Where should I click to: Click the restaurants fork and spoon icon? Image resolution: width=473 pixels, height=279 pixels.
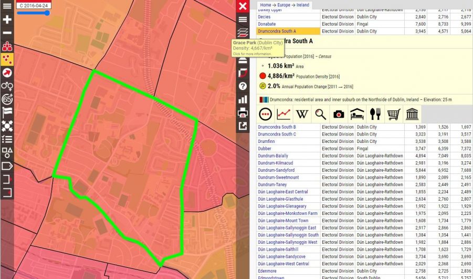pos(375,114)
